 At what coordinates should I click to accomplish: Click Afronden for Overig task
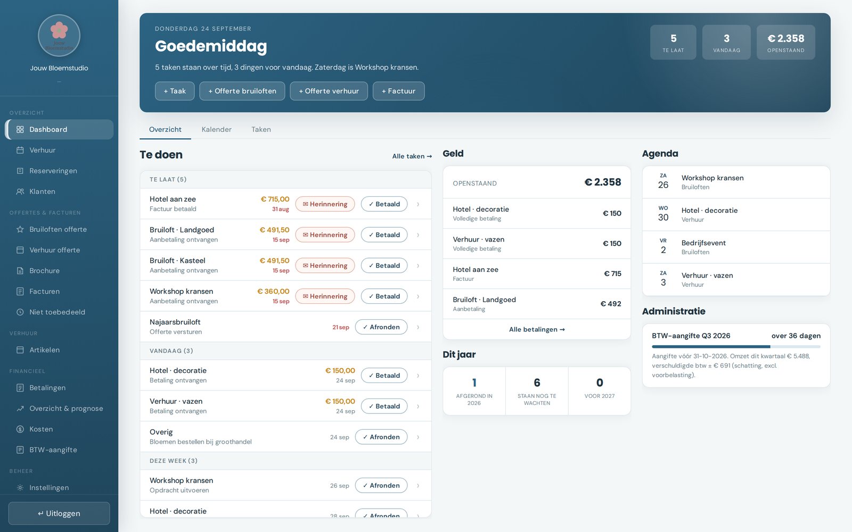[x=381, y=437]
